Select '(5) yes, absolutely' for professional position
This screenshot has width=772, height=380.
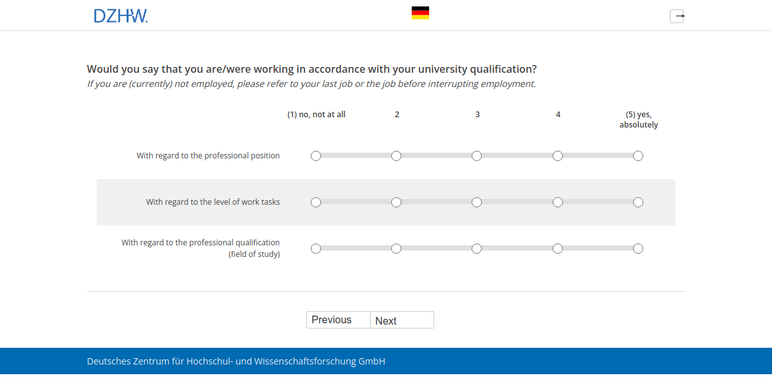click(638, 155)
